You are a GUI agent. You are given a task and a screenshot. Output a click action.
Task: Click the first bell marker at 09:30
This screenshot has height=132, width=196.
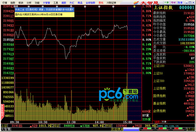pos(15,6)
